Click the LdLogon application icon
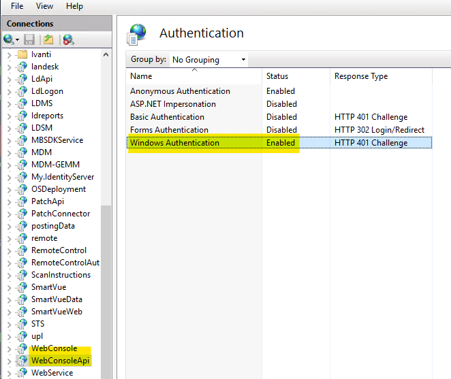The width and height of the screenshot is (451, 379). coord(22,91)
